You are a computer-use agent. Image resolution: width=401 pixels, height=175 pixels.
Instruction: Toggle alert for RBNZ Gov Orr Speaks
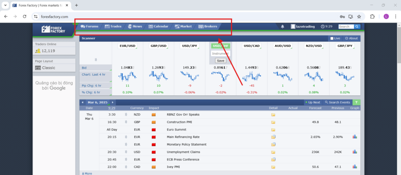[x=126, y=115]
